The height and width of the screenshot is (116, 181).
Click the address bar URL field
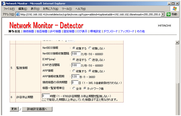[x=90, y=14]
